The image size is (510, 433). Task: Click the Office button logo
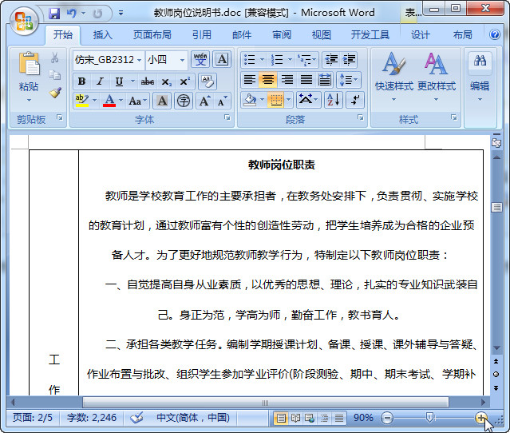point(23,19)
